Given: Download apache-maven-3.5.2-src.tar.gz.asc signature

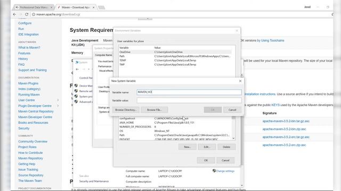Looking at the screenshot, I should pyautogui.click(x=286, y=137).
